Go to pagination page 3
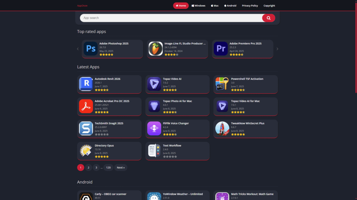Image resolution: width=357 pixels, height=200 pixels. pos(96,168)
